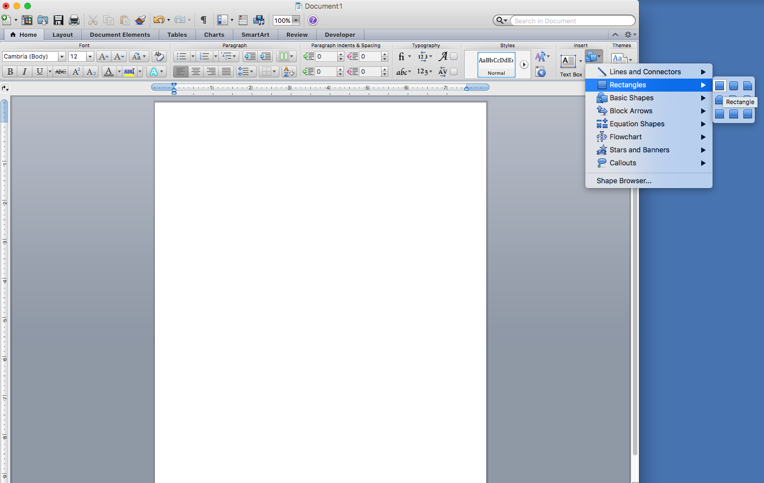Screen dimensions: 764x483
Task: Open Ligatures fi dropdown
Action: 404,56
